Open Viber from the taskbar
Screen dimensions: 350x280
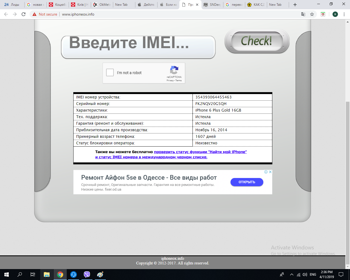click(x=87, y=275)
